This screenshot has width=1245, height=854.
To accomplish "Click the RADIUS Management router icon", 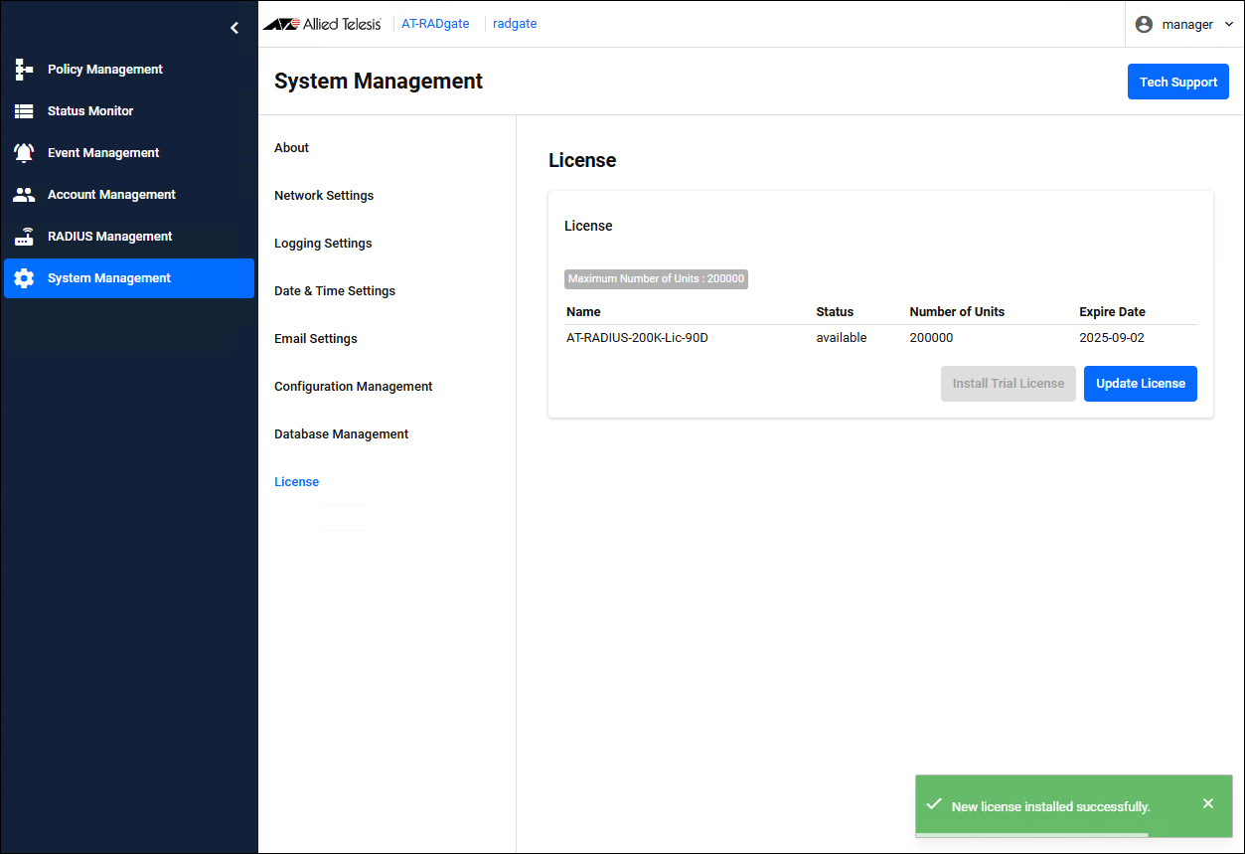I will [x=24, y=237].
